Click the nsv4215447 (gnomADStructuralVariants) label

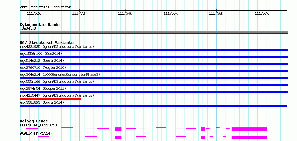point(57,95)
